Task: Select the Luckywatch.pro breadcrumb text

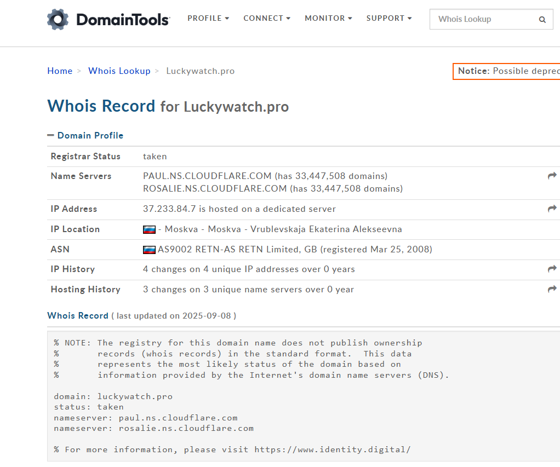Action: click(201, 71)
